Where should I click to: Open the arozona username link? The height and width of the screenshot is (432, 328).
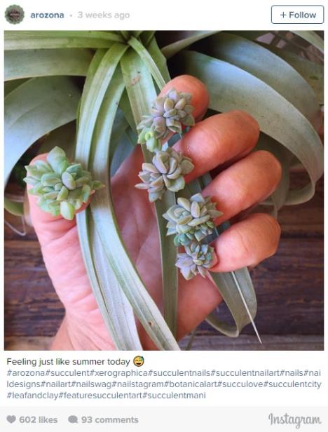(x=47, y=15)
